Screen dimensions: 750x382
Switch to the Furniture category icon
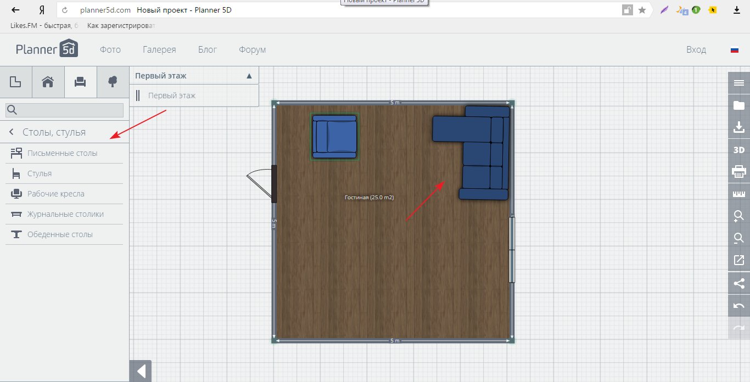tap(80, 82)
